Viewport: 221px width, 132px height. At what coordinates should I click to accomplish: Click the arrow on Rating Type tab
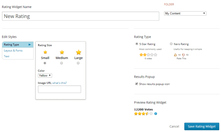coord(29,45)
